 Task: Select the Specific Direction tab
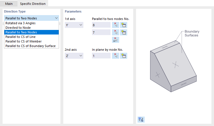pos(33,3)
